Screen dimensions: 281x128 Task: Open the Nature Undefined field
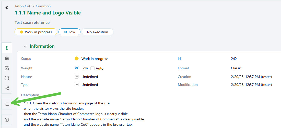pos(89,77)
